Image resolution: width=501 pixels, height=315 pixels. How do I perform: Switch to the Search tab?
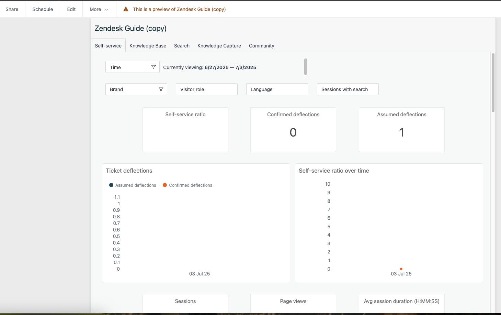[182, 46]
